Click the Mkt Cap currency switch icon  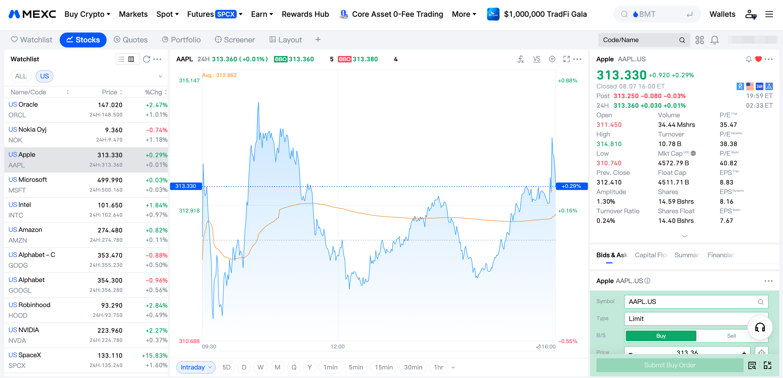click(x=693, y=154)
